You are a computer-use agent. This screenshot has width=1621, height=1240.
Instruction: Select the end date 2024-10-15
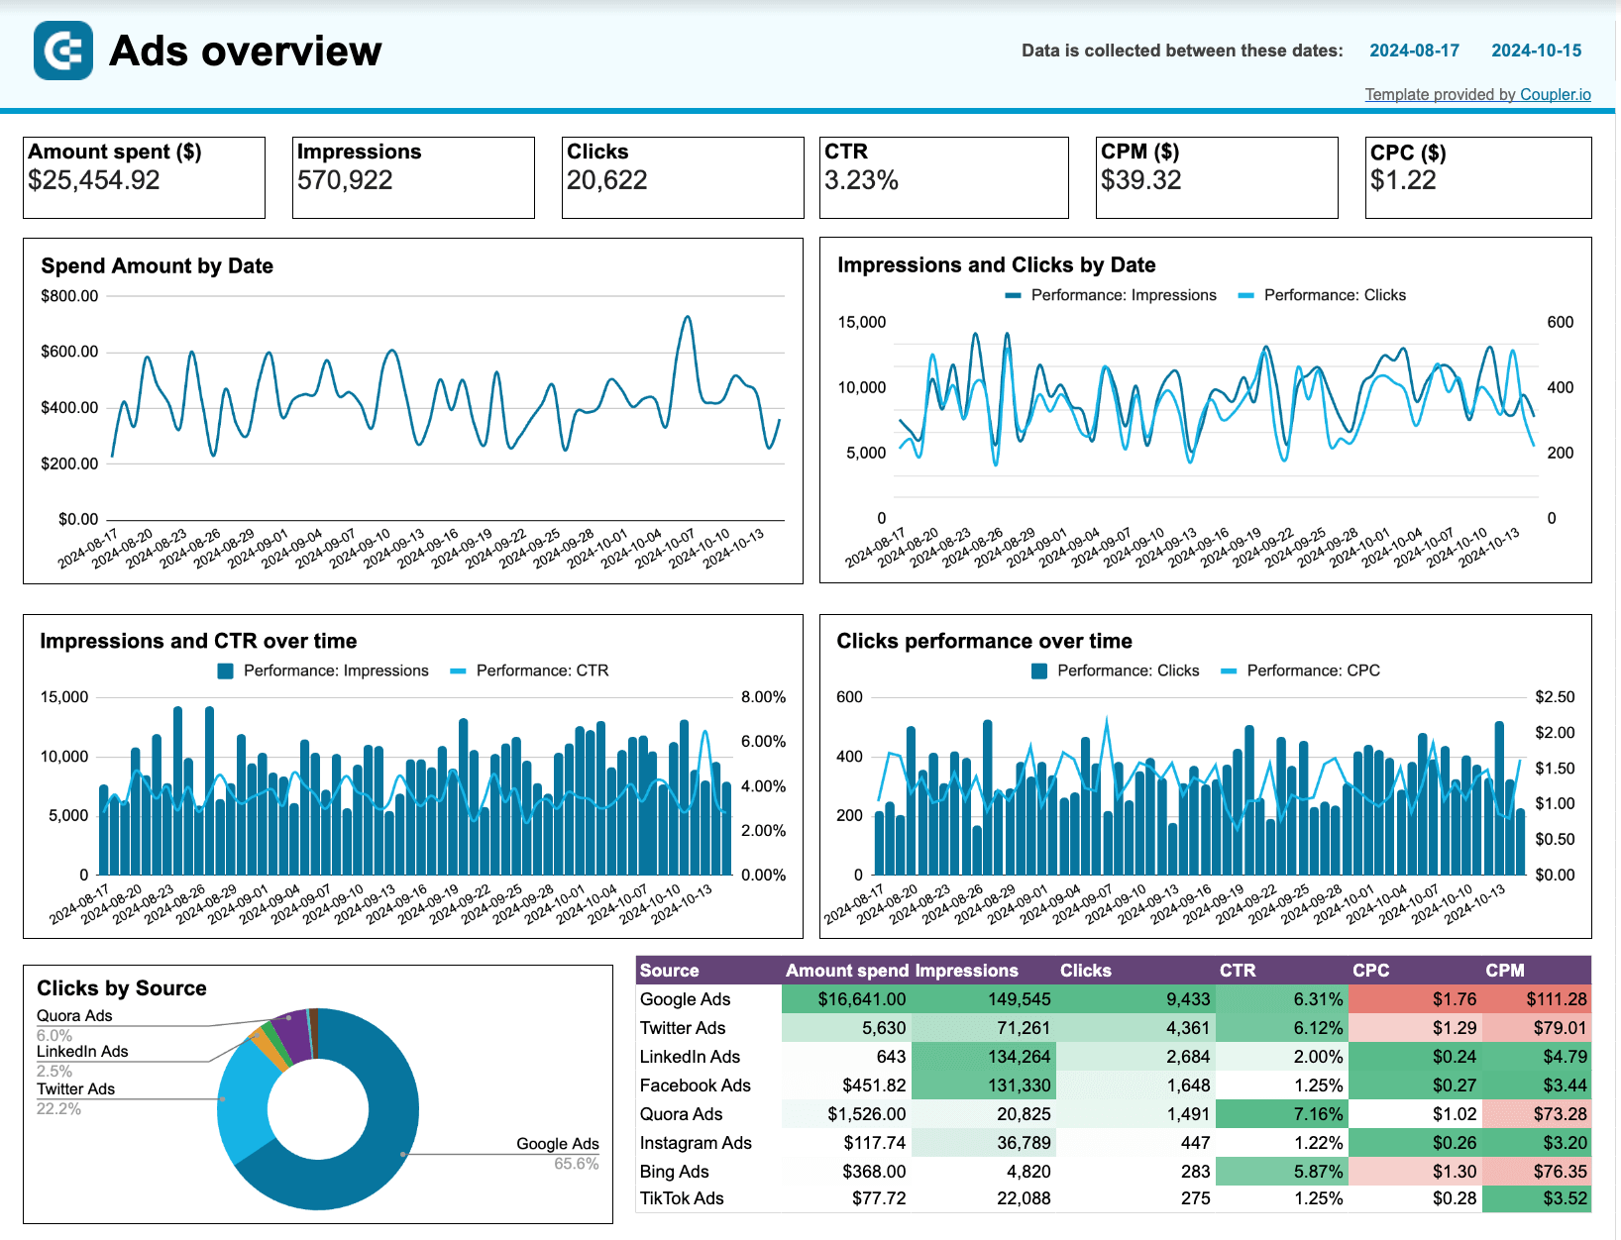click(x=1537, y=51)
